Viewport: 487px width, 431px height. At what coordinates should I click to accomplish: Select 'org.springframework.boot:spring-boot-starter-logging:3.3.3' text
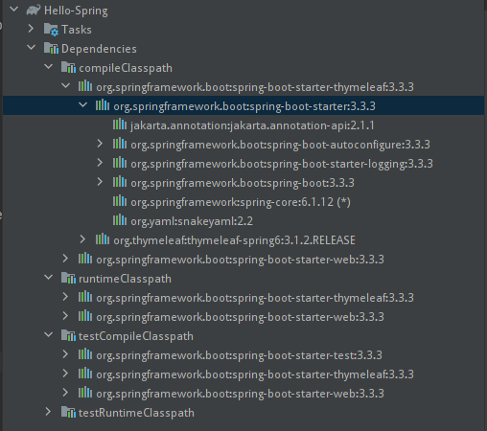282,164
